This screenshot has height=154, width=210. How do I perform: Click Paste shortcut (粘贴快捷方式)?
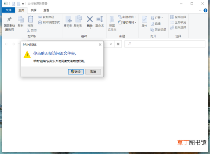49,22
